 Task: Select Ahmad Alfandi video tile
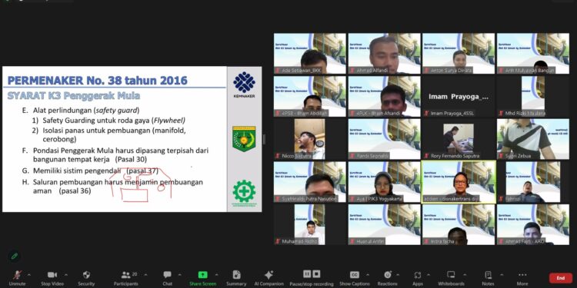(384, 54)
